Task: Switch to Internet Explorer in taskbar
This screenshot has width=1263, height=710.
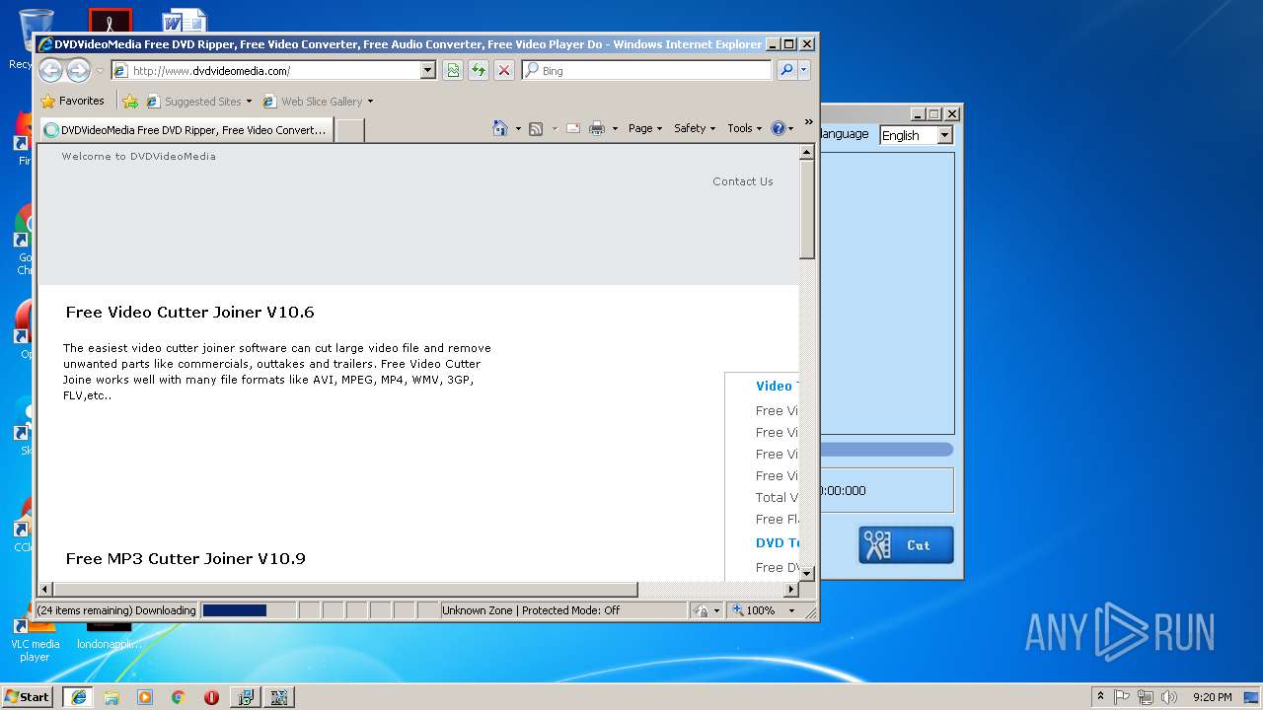Action: pyautogui.click(x=78, y=696)
